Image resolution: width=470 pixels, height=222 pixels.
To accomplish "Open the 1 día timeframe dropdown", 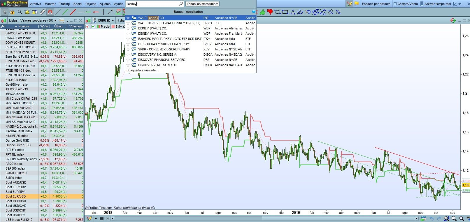I will point(121,20).
